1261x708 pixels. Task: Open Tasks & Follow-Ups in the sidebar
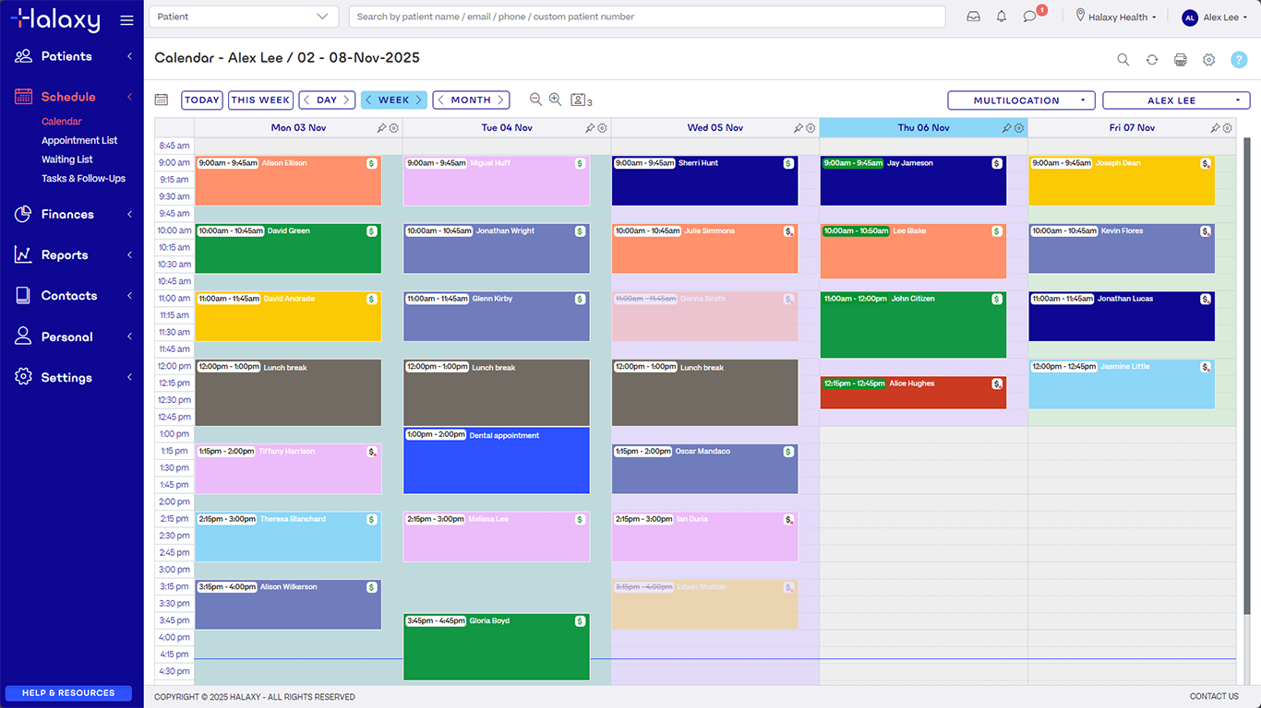[83, 179]
